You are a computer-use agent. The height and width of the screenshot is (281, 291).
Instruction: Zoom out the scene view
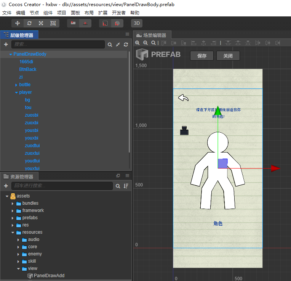tap(145, 43)
